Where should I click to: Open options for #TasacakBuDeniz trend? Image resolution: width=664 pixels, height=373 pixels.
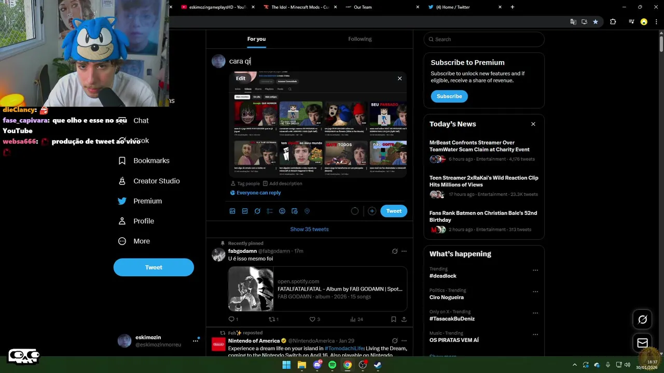point(535,313)
